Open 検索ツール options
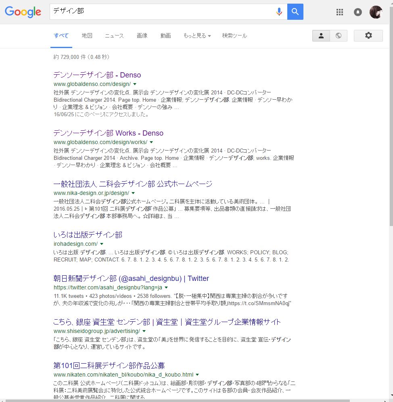Image resolution: width=393 pixels, height=402 pixels. (234, 36)
